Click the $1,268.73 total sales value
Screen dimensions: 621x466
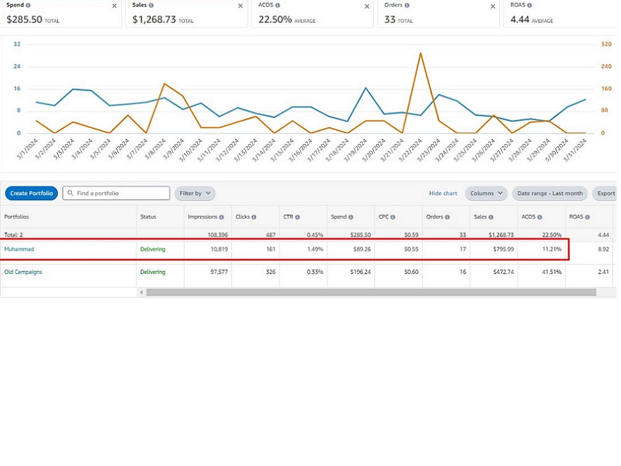tap(154, 19)
